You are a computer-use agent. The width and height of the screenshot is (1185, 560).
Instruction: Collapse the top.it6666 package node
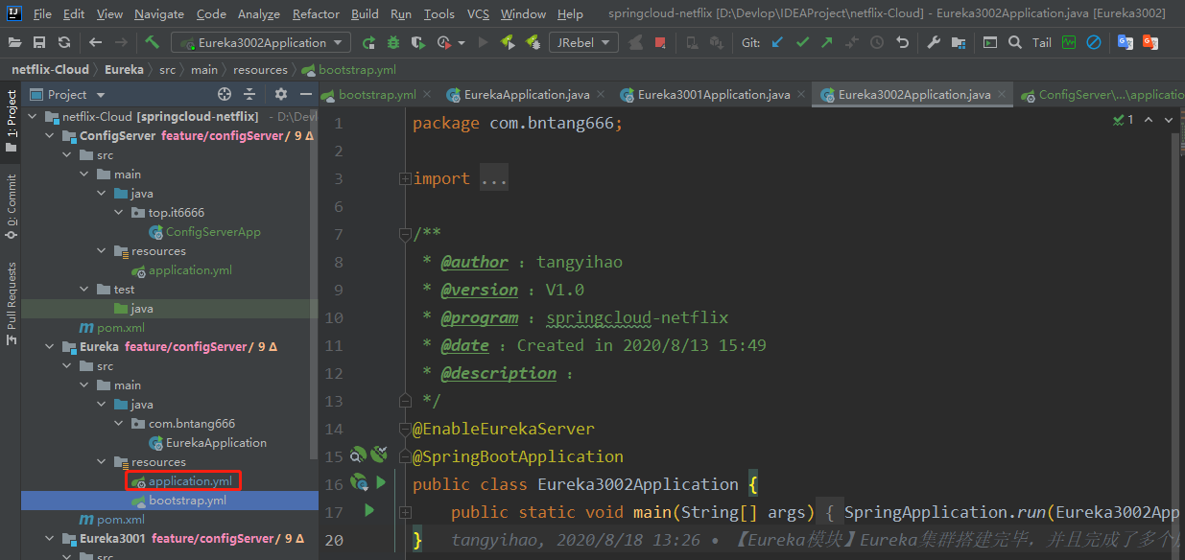pyautogui.click(x=118, y=212)
